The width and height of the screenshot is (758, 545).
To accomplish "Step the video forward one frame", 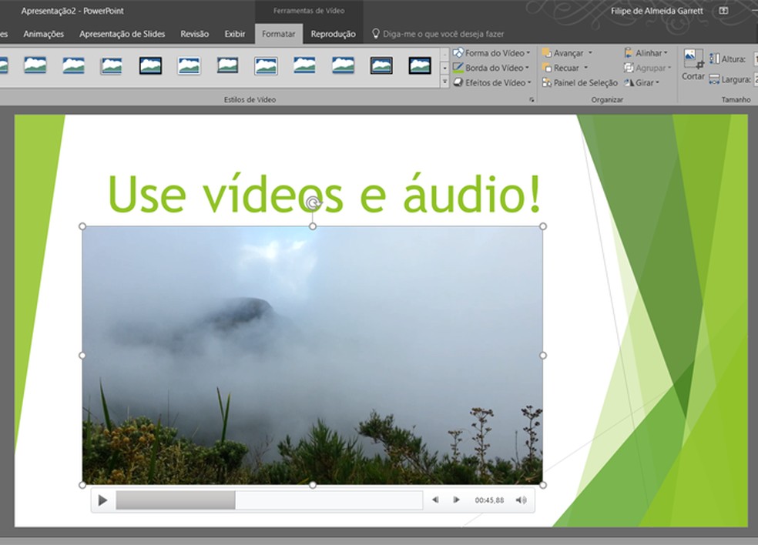I will [x=456, y=500].
